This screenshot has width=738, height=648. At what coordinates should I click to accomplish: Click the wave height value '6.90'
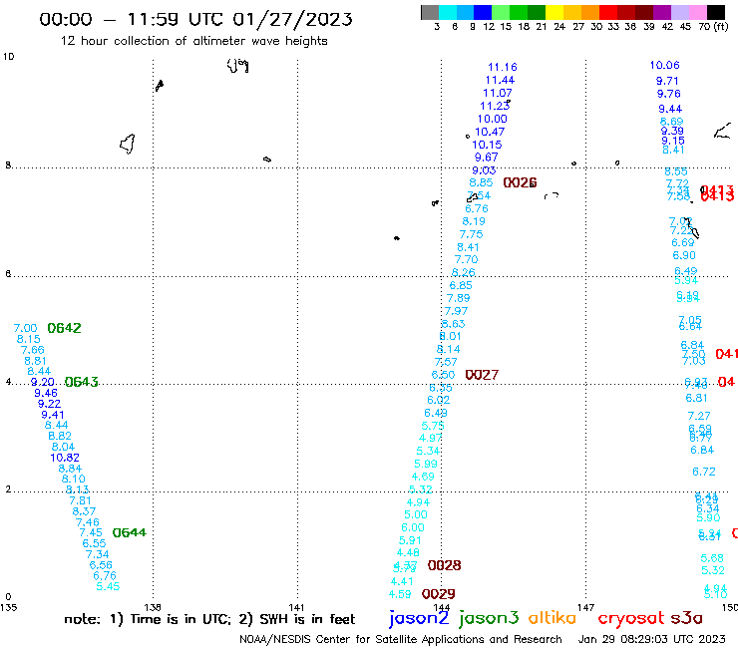pos(684,255)
